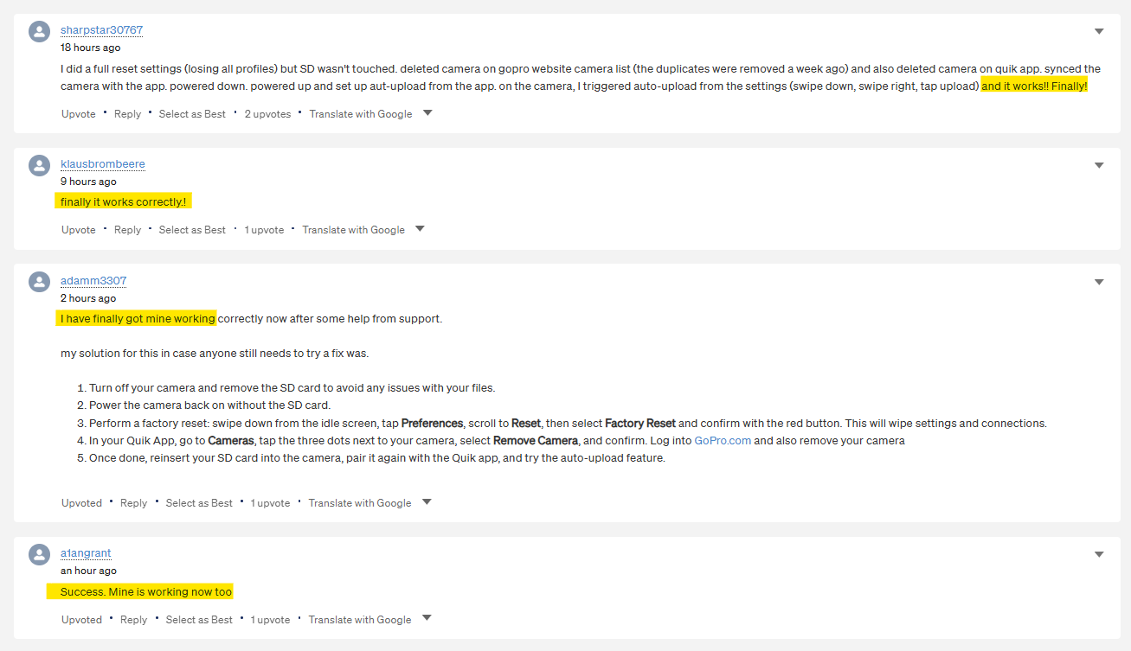Image resolution: width=1131 pixels, height=651 pixels.
Task: Expand a1angrant comment options arrow
Action: (1099, 554)
